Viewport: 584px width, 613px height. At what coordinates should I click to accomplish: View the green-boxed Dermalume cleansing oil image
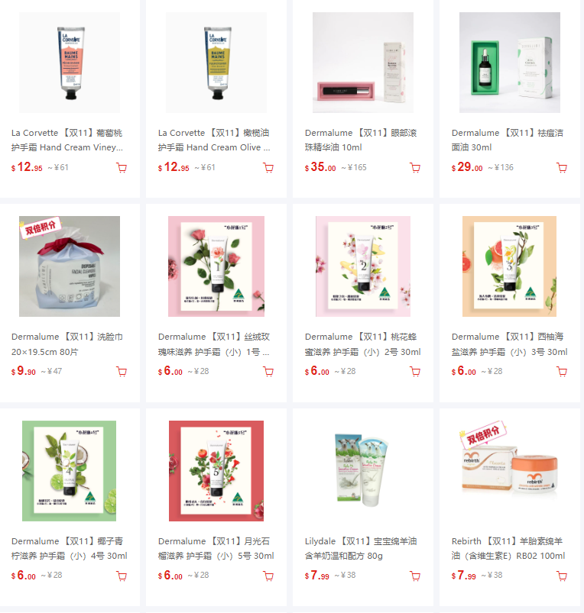510,63
